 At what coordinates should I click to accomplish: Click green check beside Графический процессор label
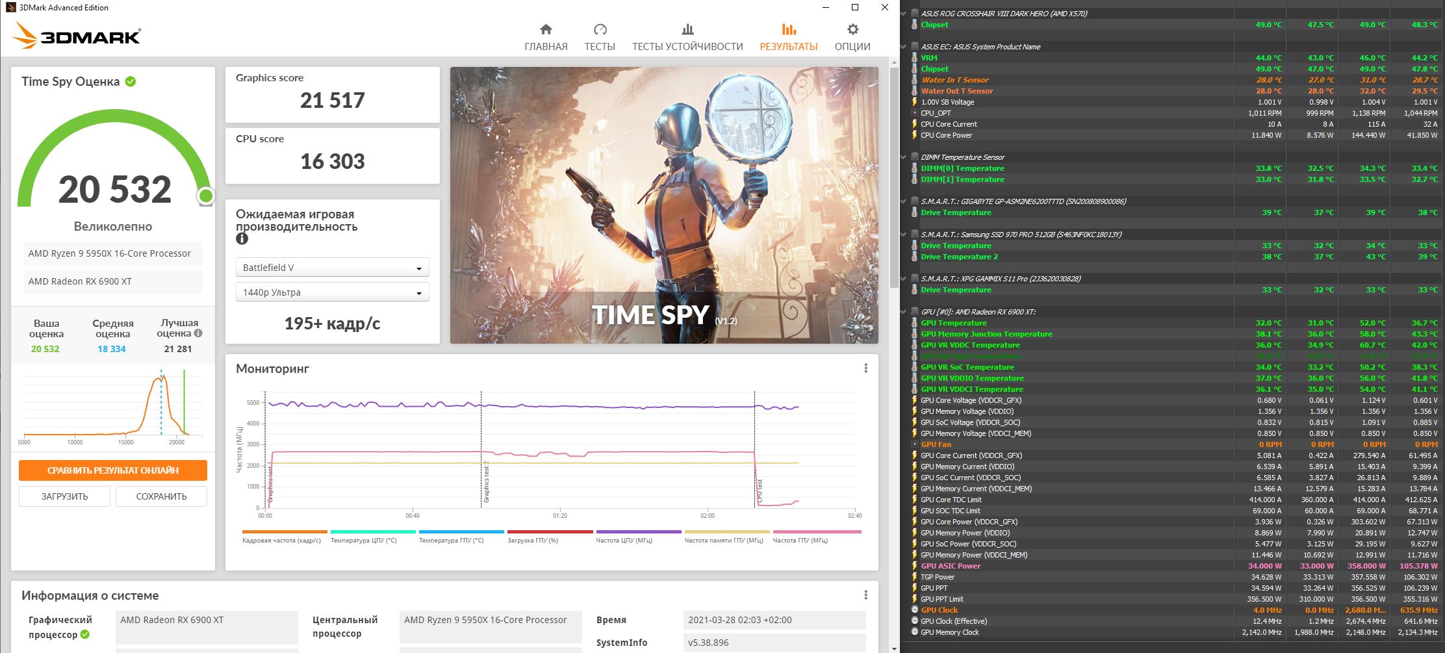[x=84, y=634]
